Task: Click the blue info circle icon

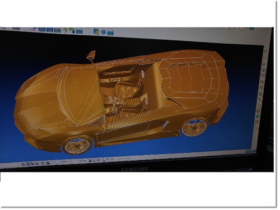Action: click(x=104, y=32)
